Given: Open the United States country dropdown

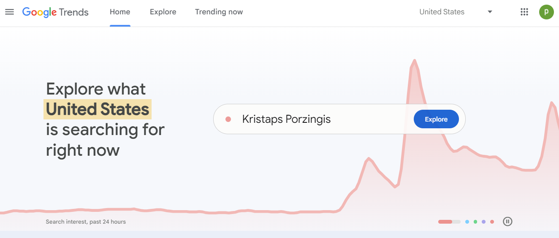Looking at the screenshot, I should [x=442, y=12].
